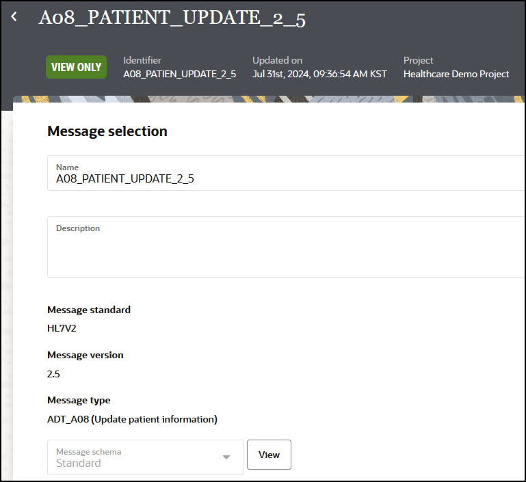Click the Healthcare Demo Project project name
The height and width of the screenshot is (482, 526).
(456, 74)
